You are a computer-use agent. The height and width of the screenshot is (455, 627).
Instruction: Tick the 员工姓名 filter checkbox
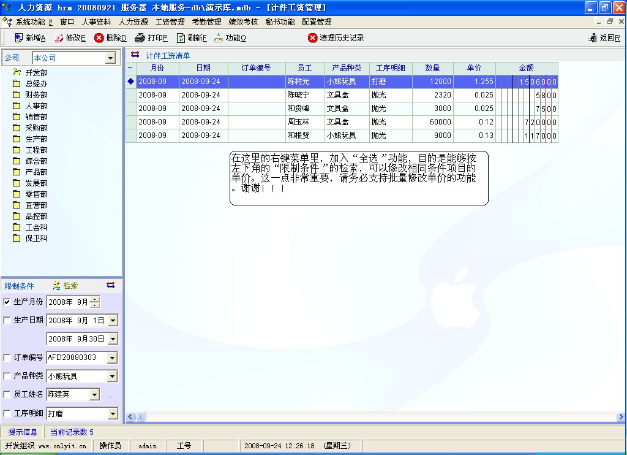[x=7, y=394]
